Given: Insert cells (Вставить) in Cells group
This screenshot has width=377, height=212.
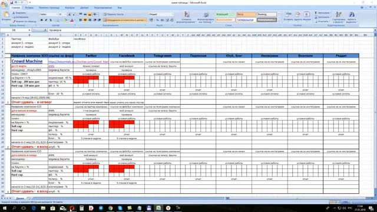Looking at the screenshot, I should tap(288, 16).
